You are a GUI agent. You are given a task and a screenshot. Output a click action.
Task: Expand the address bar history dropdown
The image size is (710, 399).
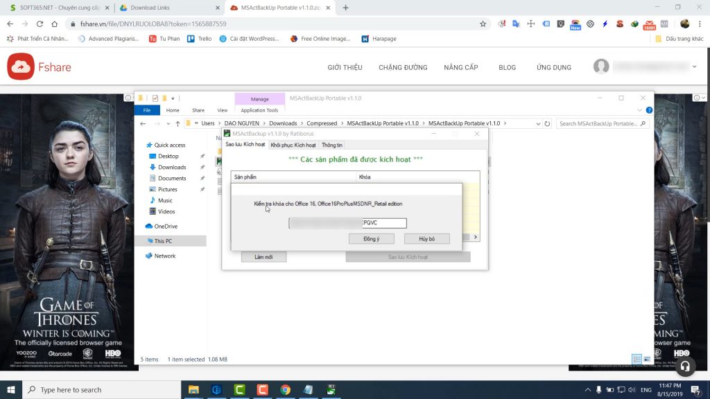click(x=538, y=123)
